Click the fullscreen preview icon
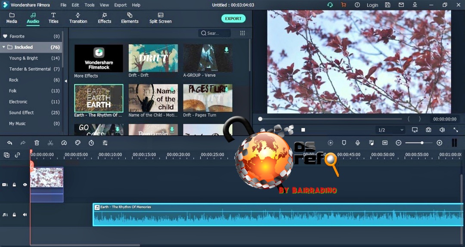 456,130
